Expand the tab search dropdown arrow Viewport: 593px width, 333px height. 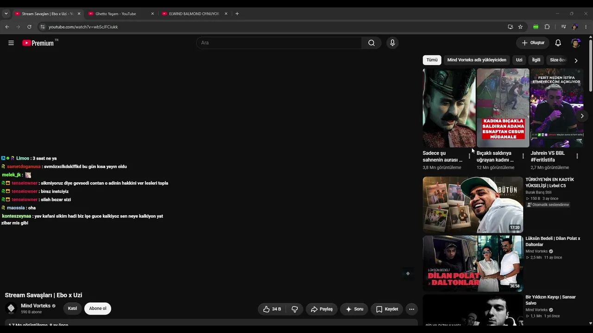point(6,14)
